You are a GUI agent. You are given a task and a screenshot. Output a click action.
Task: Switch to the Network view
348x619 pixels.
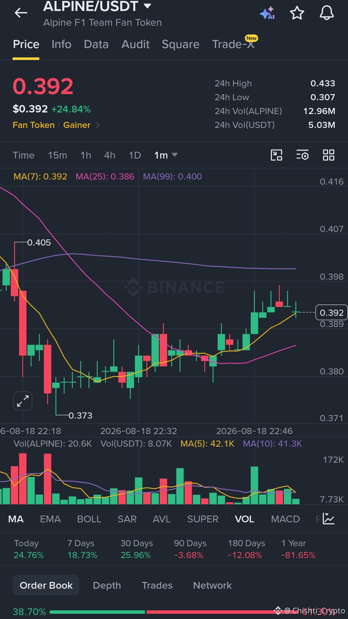pyautogui.click(x=212, y=585)
